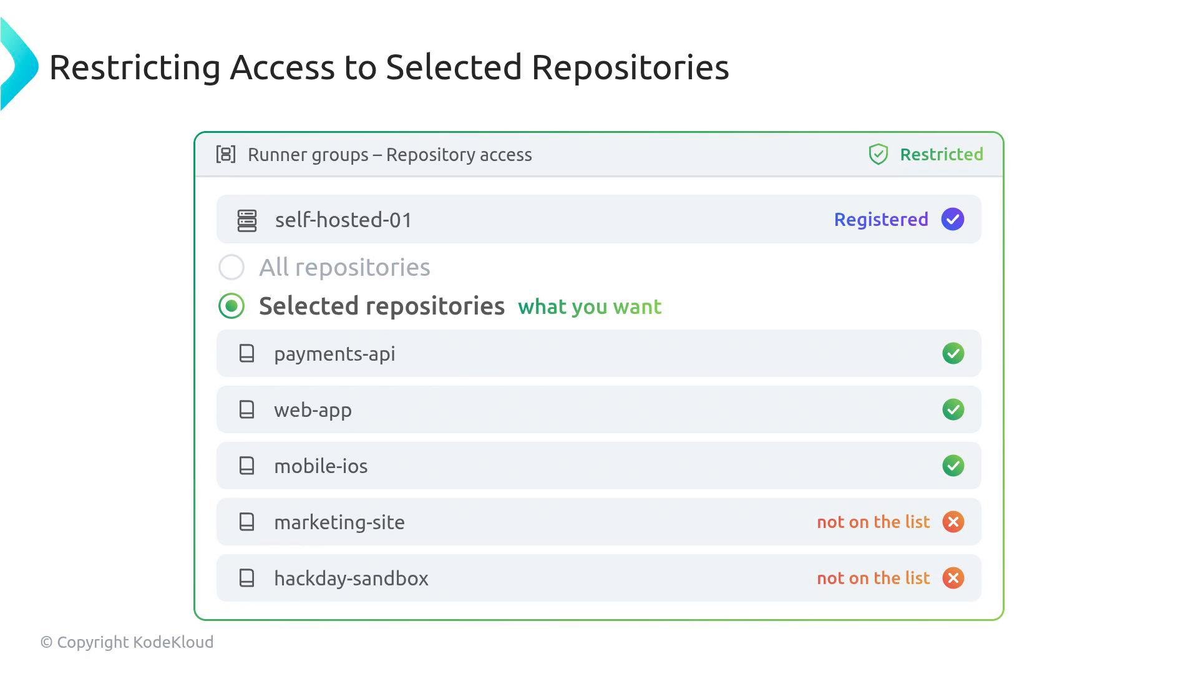Click the 'All repositories' label text
Image resolution: width=1198 pixels, height=674 pixels.
[344, 267]
